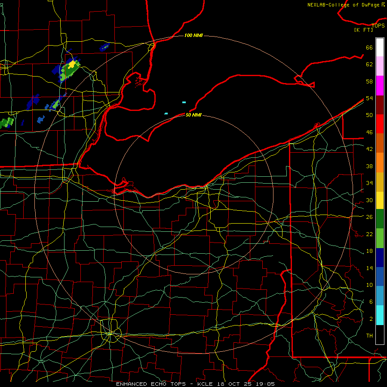Select the light pink legend swatch
Viewport: 387px width, 387px height.
coord(380,66)
